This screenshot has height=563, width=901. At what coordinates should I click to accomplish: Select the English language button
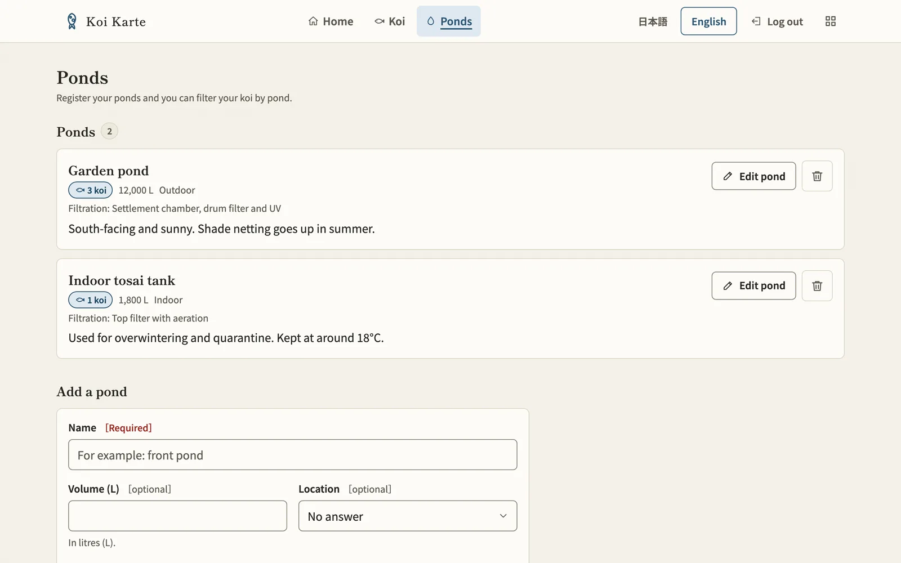click(708, 21)
